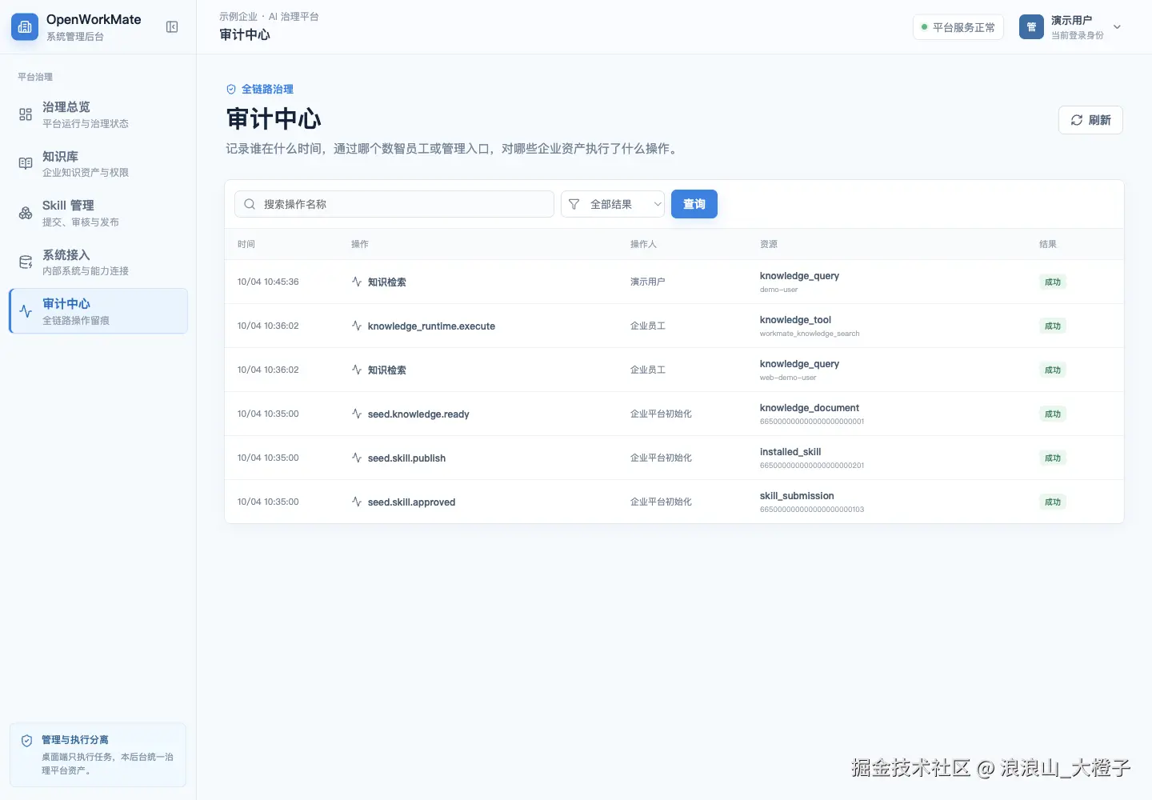Click the 知识库 book icon

click(x=26, y=163)
